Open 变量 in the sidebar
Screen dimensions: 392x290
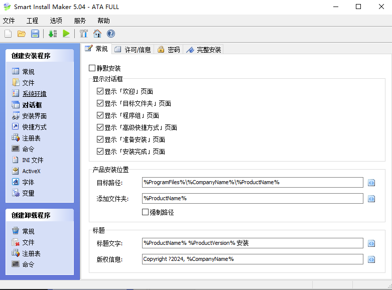pos(23,193)
